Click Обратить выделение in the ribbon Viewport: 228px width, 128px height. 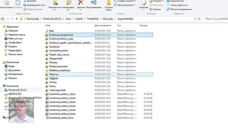(179, 9)
